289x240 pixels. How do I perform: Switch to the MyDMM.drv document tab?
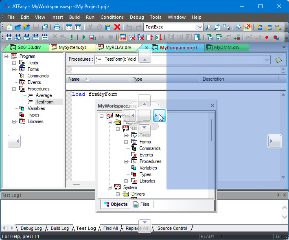[227, 47]
